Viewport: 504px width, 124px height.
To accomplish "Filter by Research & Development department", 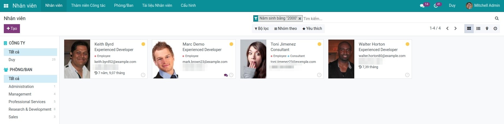I will tap(30, 109).
